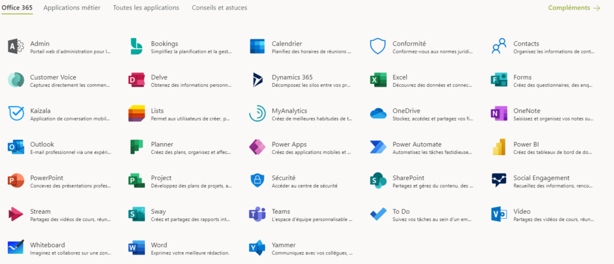Open the Kaizala checkmark icon
Viewport: 614px width, 264px height.
point(16,114)
